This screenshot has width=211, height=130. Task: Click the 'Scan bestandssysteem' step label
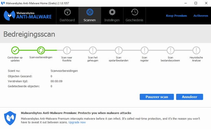click(x=170, y=59)
